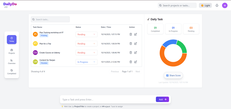Delete the Plan for a Trip task
This screenshot has width=231, height=109.
click(131, 44)
